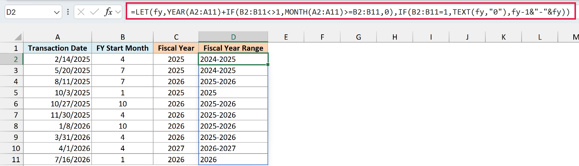Select all cells with corner triangle

(x=18, y=37)
